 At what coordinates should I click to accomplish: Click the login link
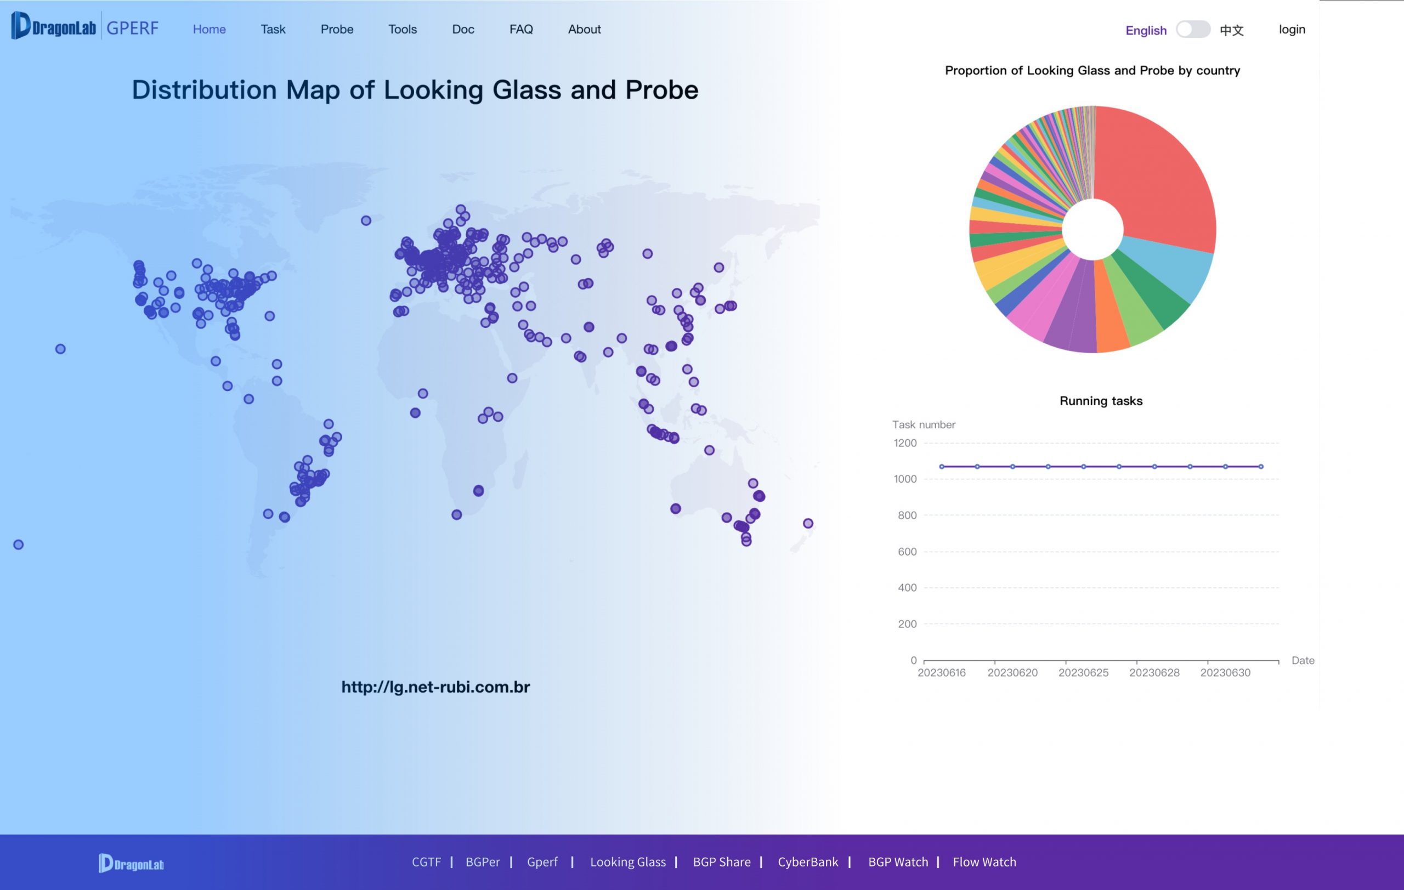point(1292,29)
